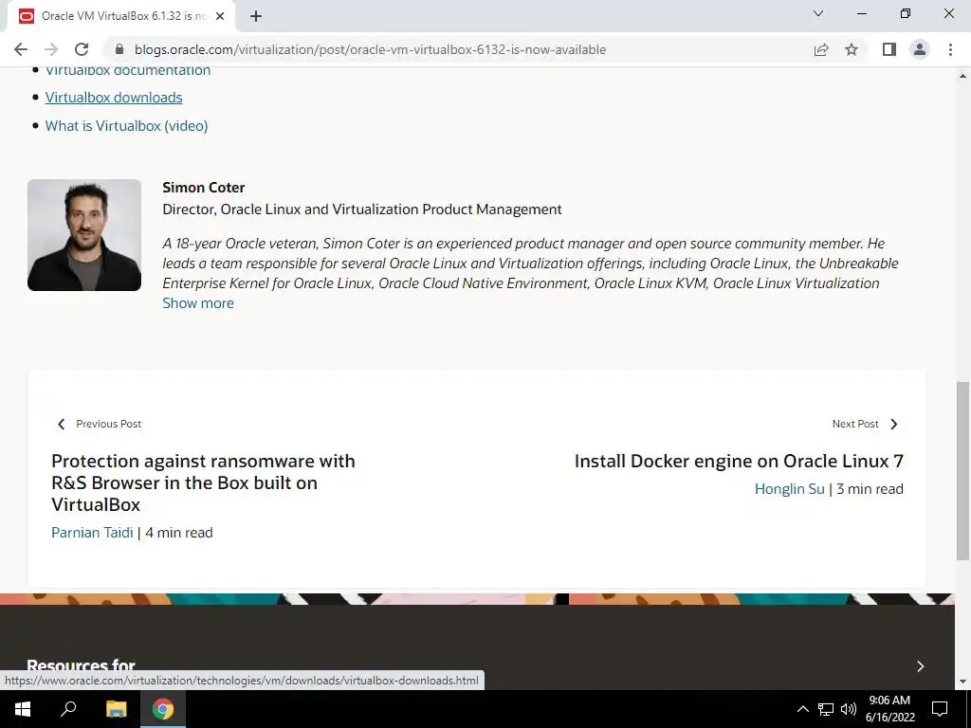This screenshot has height=728, width=971.
Task: Bookmark this page with the star icon
Action: [x=852, y=49]
